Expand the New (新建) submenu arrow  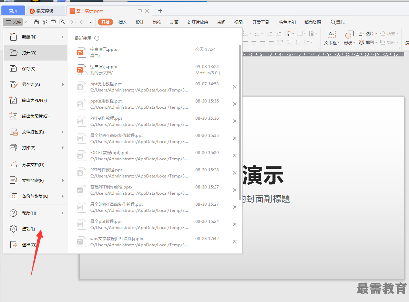point(63,37)
